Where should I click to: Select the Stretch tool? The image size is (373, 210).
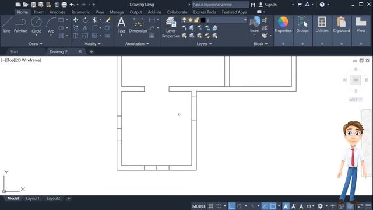76,36
